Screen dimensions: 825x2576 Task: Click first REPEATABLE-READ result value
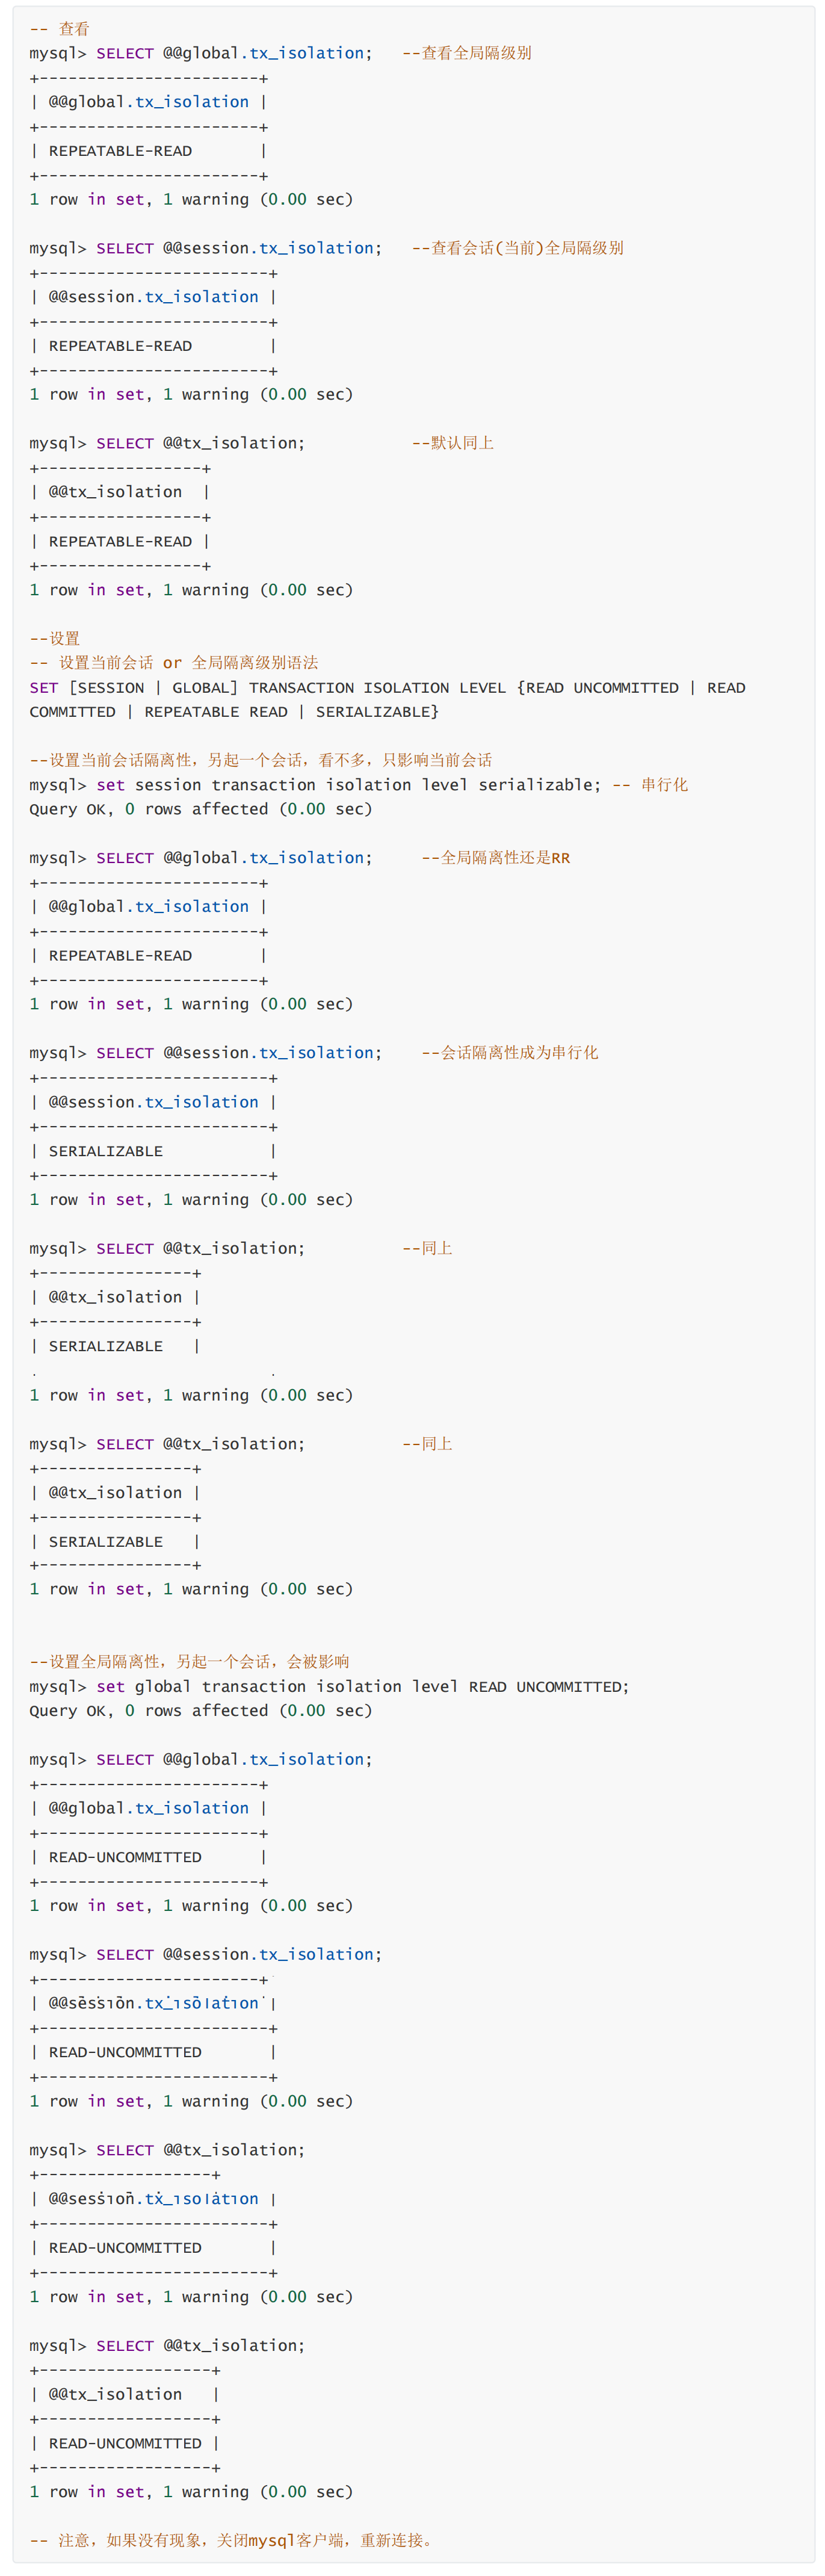tap(120, 151)
